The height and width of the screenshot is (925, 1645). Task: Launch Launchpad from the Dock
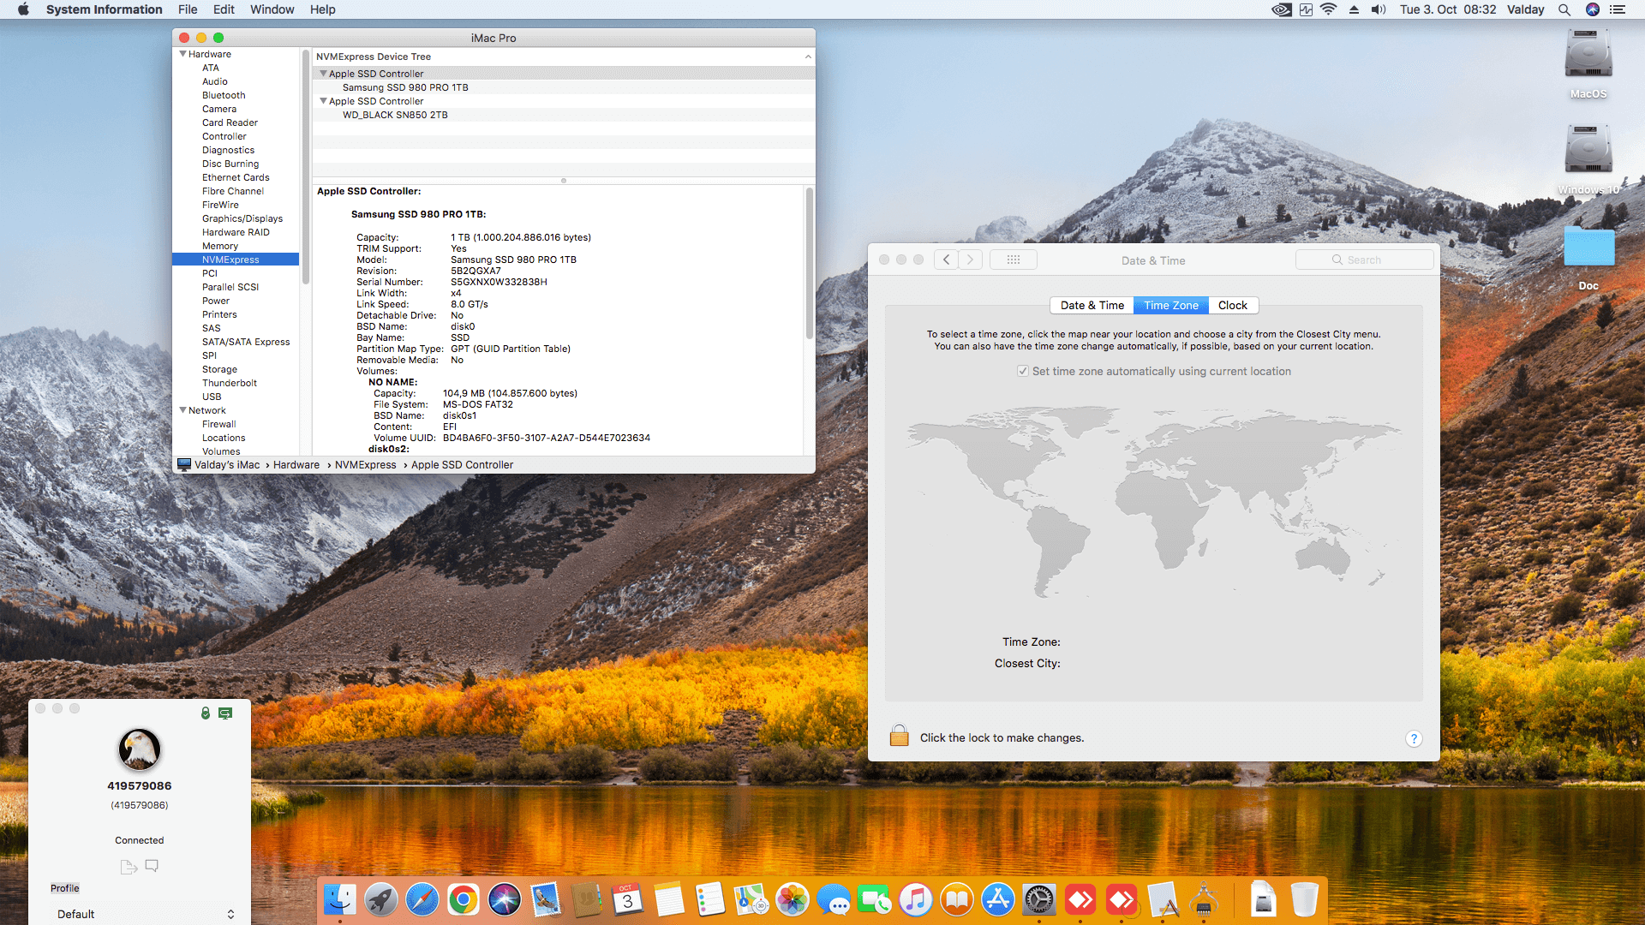[381, 900]
